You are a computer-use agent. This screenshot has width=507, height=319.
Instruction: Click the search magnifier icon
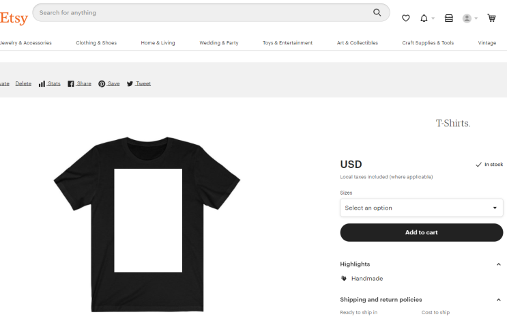point(377,12)
